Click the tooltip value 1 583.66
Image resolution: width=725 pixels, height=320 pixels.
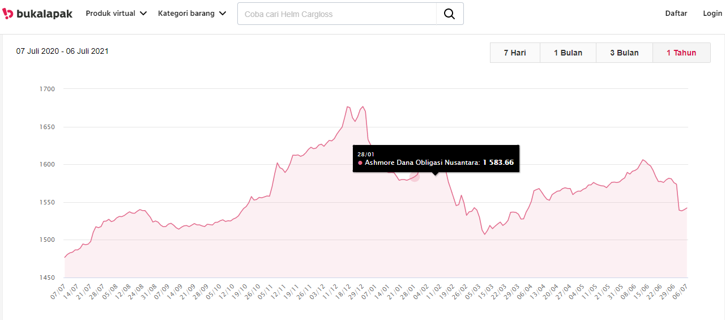[x=498, y=163]
